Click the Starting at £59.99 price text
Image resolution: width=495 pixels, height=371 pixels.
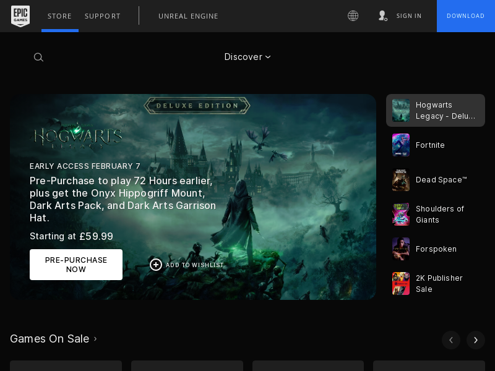point(71,236)
